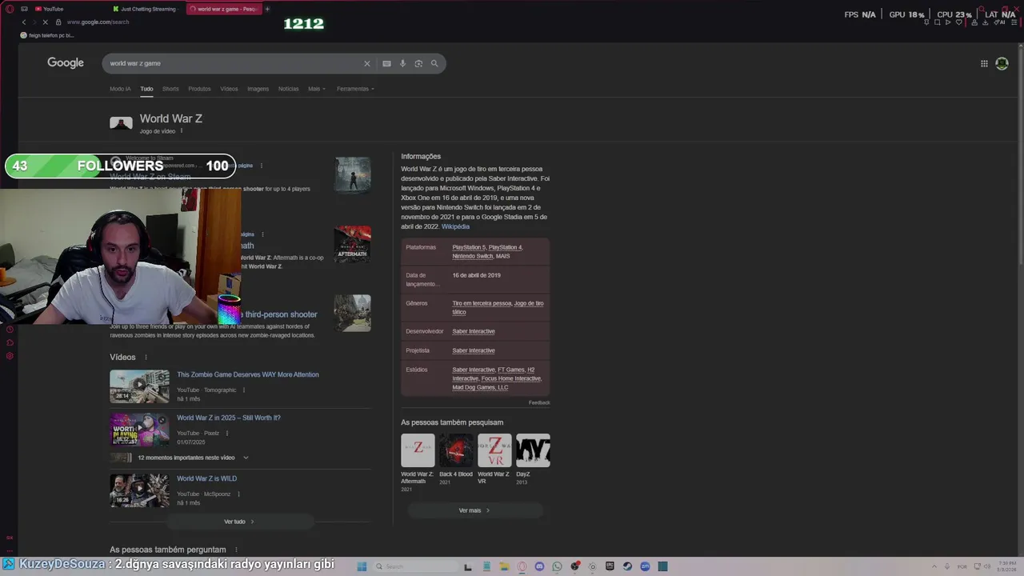This screenshot has width=1024, height=576.
Task: Select the Modo IA search tab
Action: coord(120,89)
